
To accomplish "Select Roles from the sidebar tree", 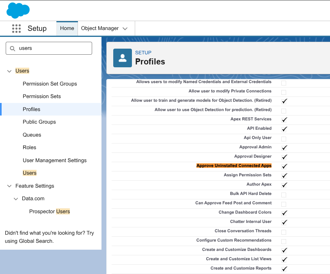I will [28, 147].
